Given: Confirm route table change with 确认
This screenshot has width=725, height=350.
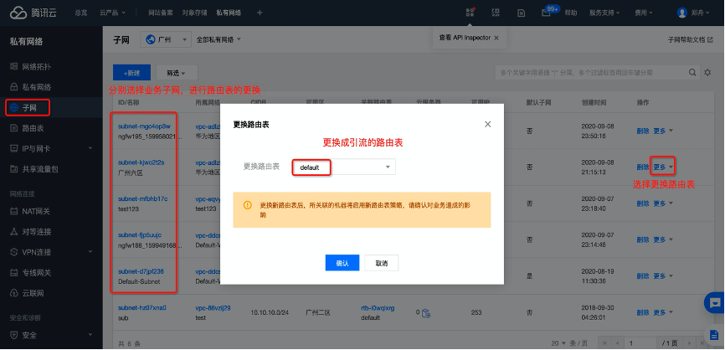Looking at the screenshot, I should [x=342, y=263].
